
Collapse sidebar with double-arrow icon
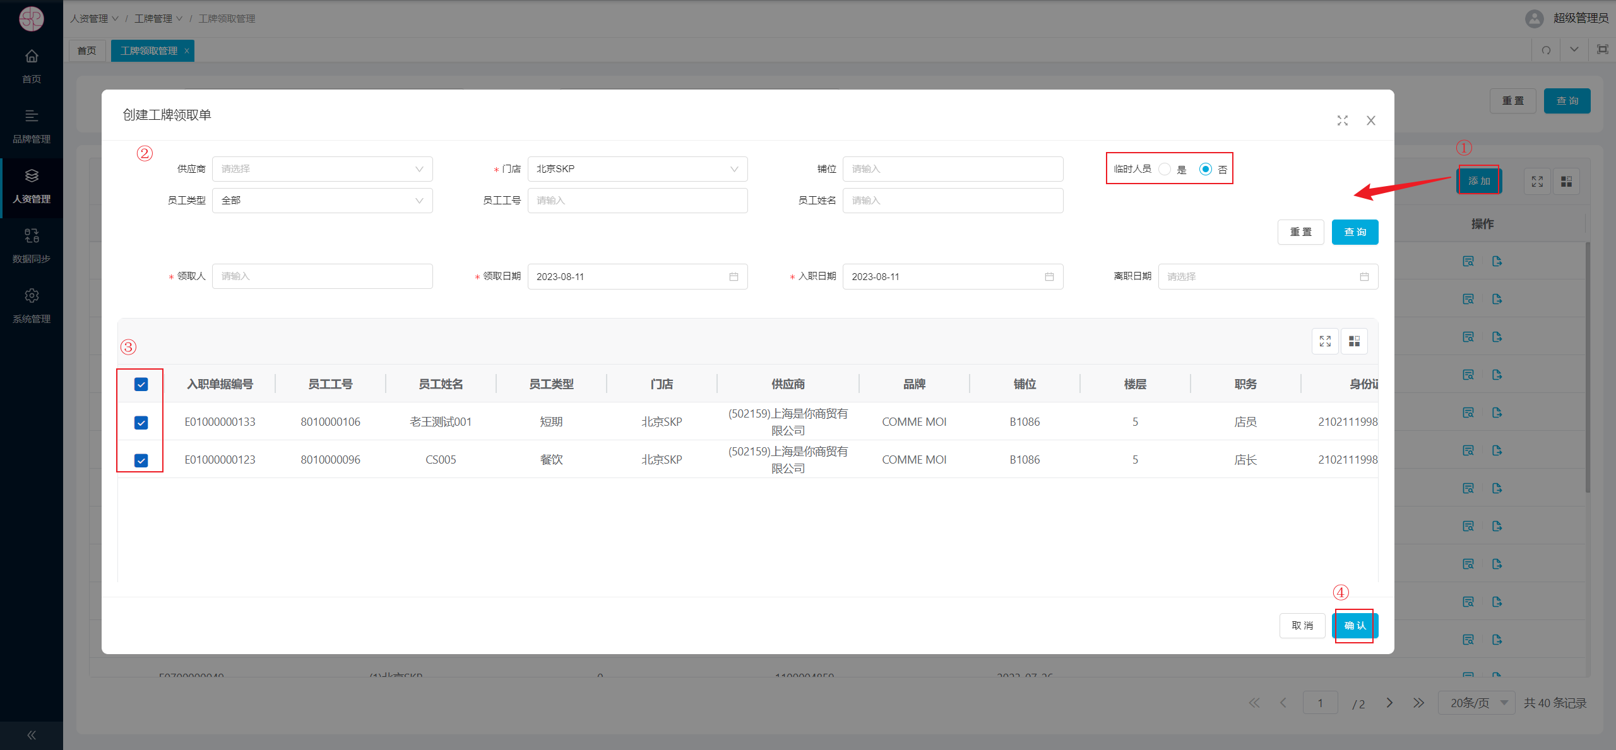pos(32,735)
